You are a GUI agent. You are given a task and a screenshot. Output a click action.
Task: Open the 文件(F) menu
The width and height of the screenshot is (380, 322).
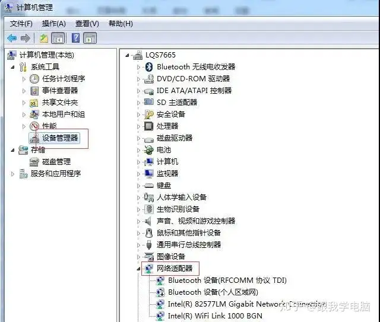[21, 24]
